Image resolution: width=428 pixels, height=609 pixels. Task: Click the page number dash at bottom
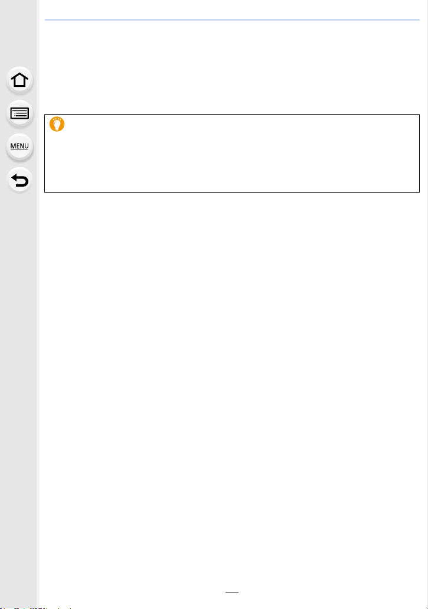coord(232,592)
